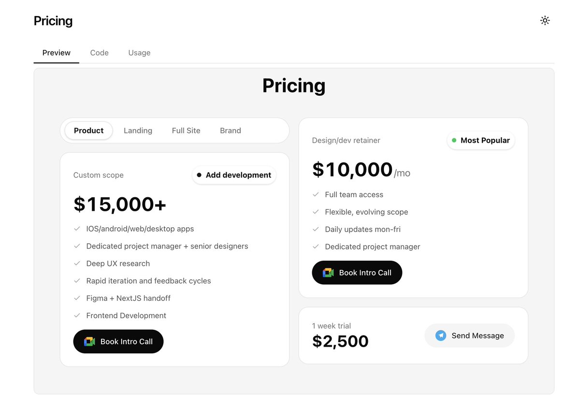Click the Google Meet icon in retainer card
Viewport: 580px width, 396px height.
[328, 273]
